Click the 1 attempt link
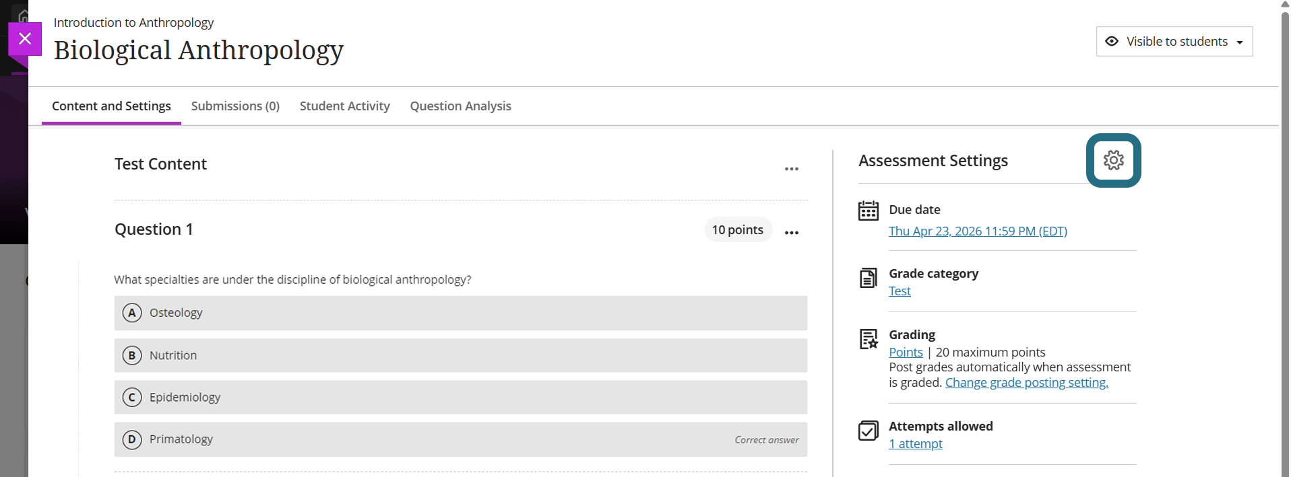 tap(916, 444)
